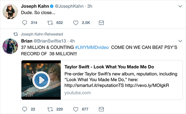This screenshot has width=186, height=114.
Task: Like Joseph Kahn's tweet
Action: [76, 23]
